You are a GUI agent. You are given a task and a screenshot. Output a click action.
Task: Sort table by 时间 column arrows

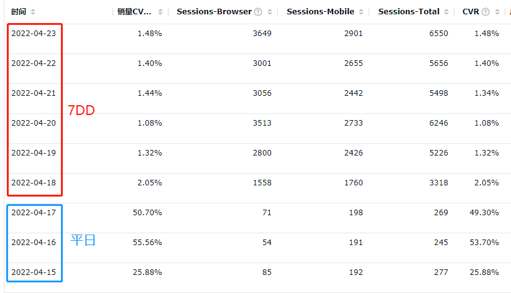32,12
